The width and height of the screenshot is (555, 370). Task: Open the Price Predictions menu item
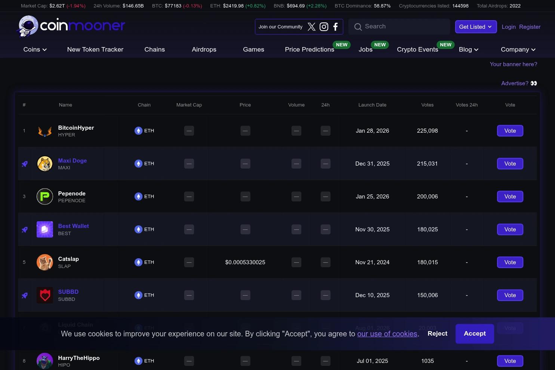click(x=309, y=49)
